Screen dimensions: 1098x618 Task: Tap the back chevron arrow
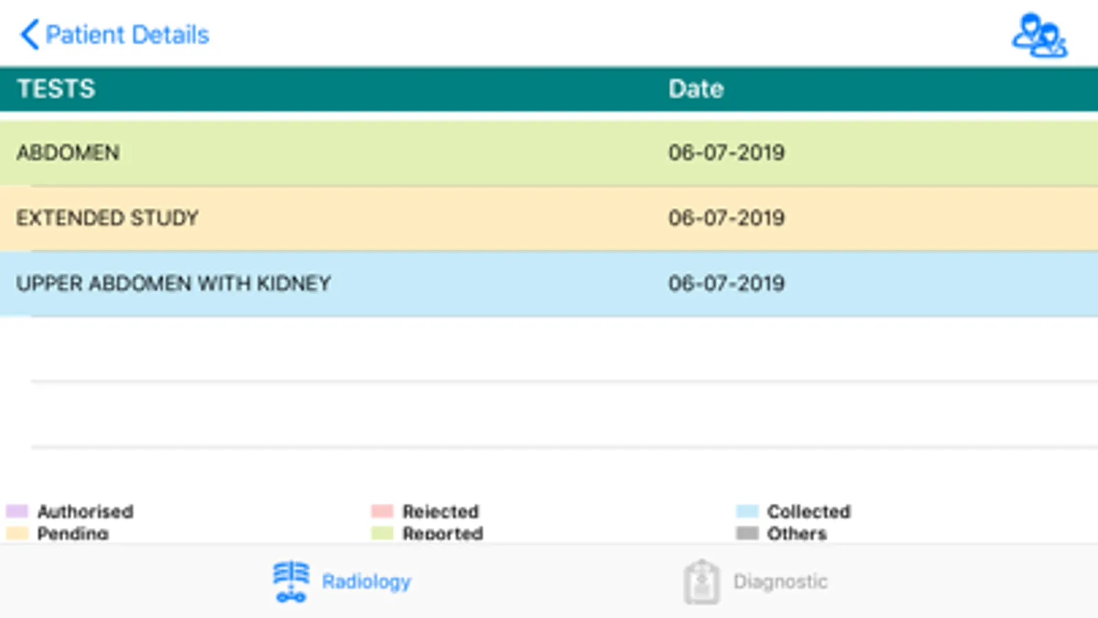tap(29, 34)
